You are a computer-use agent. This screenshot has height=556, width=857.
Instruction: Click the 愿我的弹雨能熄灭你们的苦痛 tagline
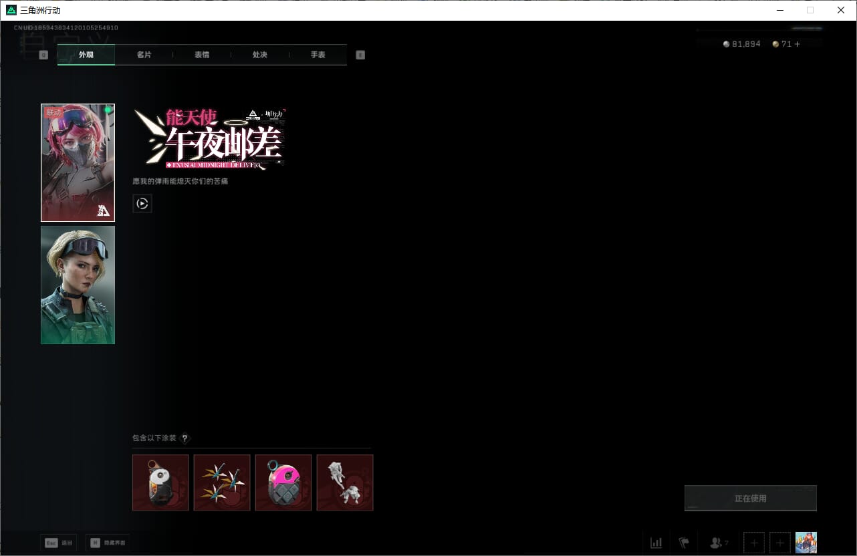click(x=180, y=181)
